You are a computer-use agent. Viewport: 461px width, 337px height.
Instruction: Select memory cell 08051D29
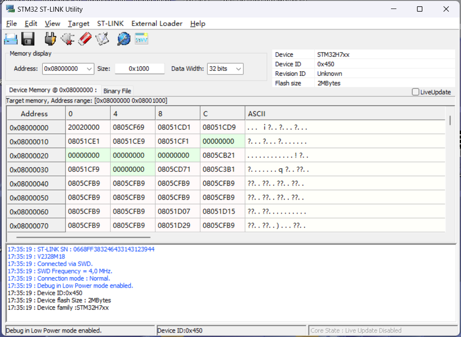coord(178,225)
